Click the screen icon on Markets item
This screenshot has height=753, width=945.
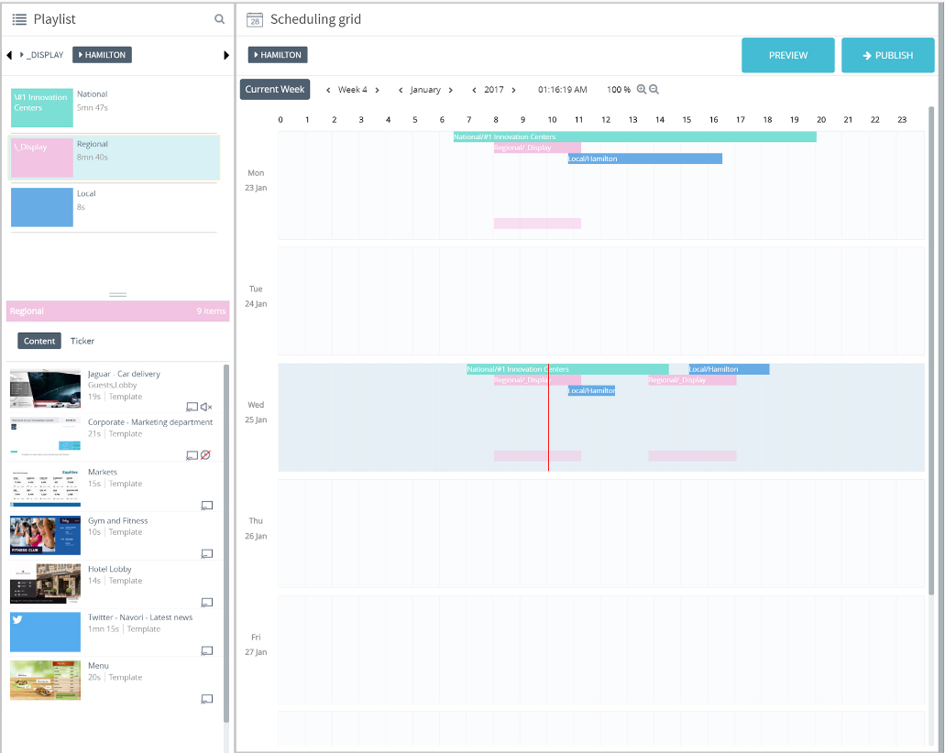pos(206,505)
